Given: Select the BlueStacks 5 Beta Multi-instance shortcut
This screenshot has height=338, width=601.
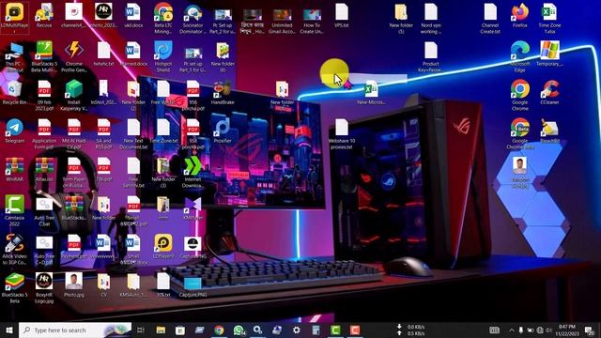Looking at the screenshot, I should [44, 56].
